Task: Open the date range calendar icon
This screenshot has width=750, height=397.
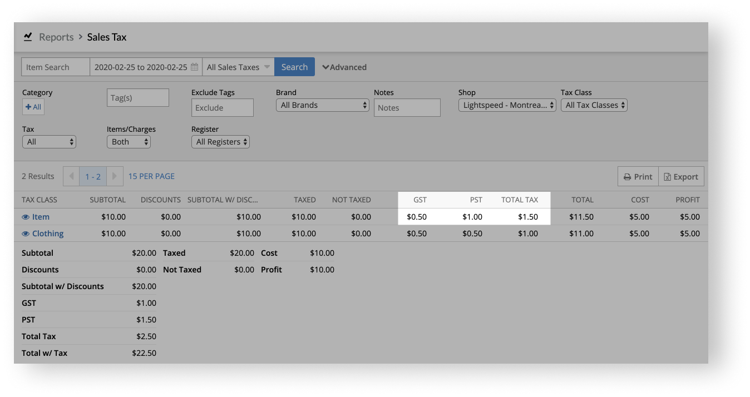Action: 194,67
